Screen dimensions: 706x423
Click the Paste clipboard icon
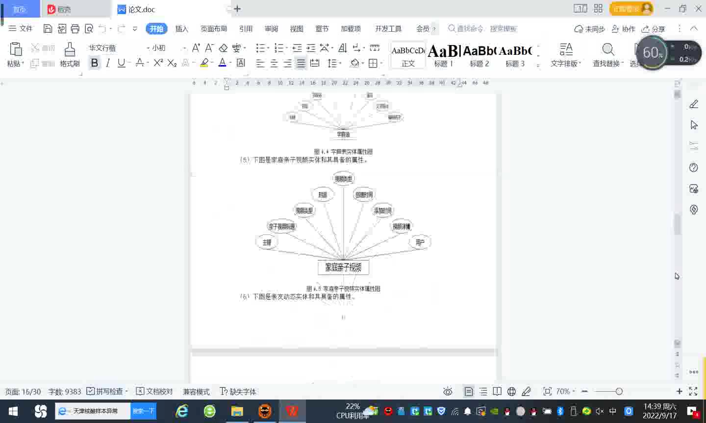coord(16,49)
